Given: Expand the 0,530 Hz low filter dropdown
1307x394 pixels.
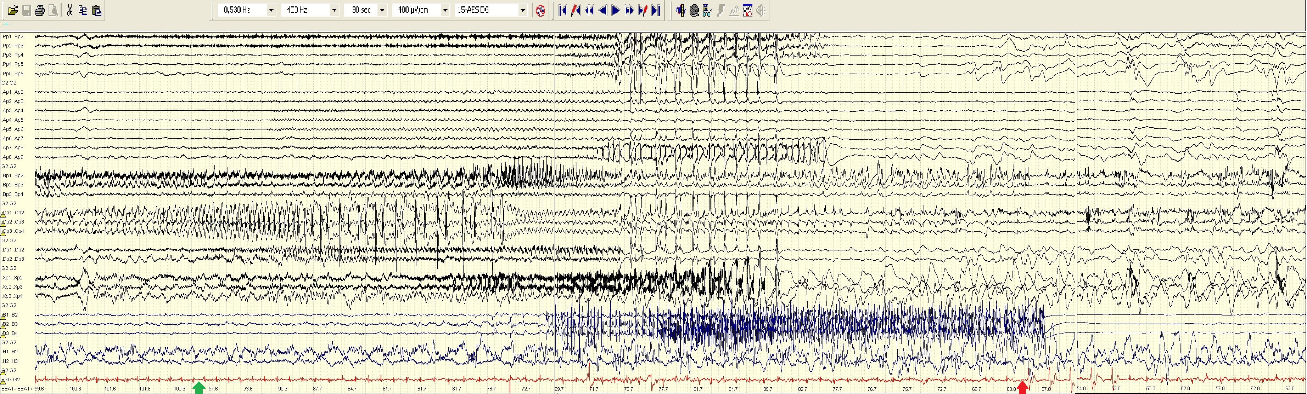Looking at the screenshot, I should (271, 10).
